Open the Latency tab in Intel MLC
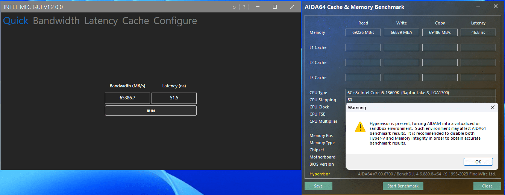505x195 pixels. 101,21
